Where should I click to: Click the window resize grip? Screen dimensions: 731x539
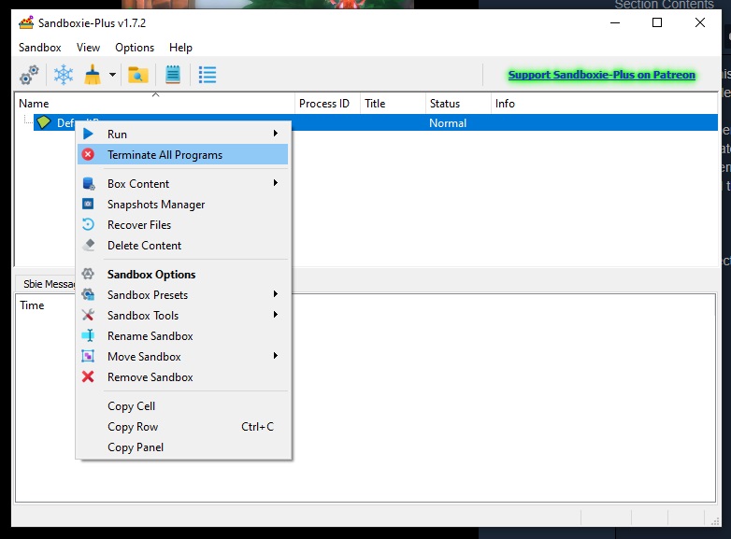[715, 522]
